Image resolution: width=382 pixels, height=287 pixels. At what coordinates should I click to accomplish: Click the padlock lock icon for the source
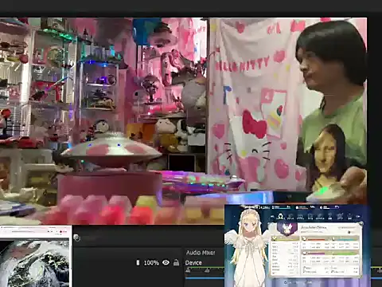point(176,262)
